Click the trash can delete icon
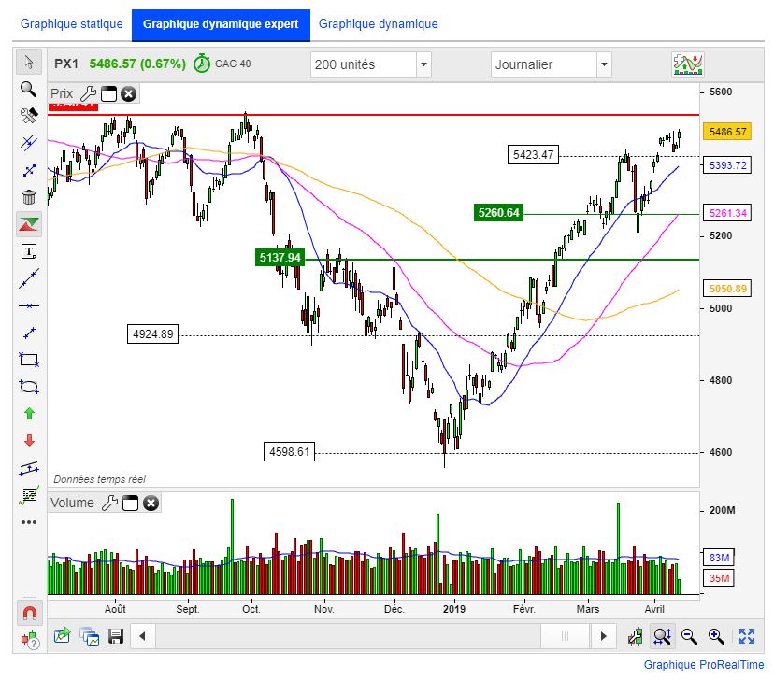774x681 pixels. coord(29,197)
